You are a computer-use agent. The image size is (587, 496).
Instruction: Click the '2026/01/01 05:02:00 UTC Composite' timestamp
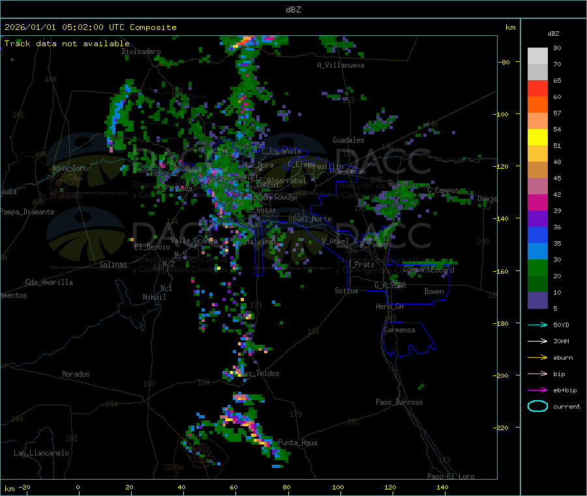(x=90, y=27)
